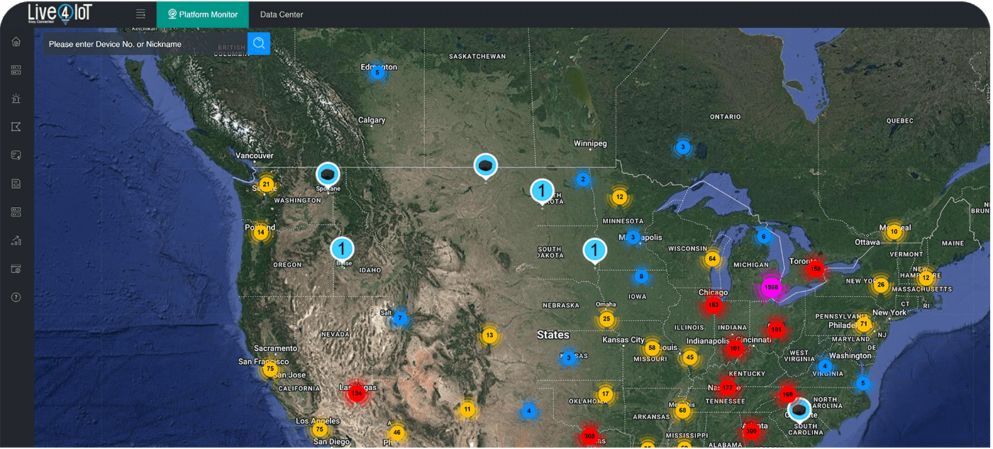Open the statistics chart icon in sidebar
Viewport: 993px width, 449px height.
point(16,240)
